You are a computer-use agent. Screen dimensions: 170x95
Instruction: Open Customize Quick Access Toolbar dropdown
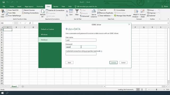tap(17, 2)
